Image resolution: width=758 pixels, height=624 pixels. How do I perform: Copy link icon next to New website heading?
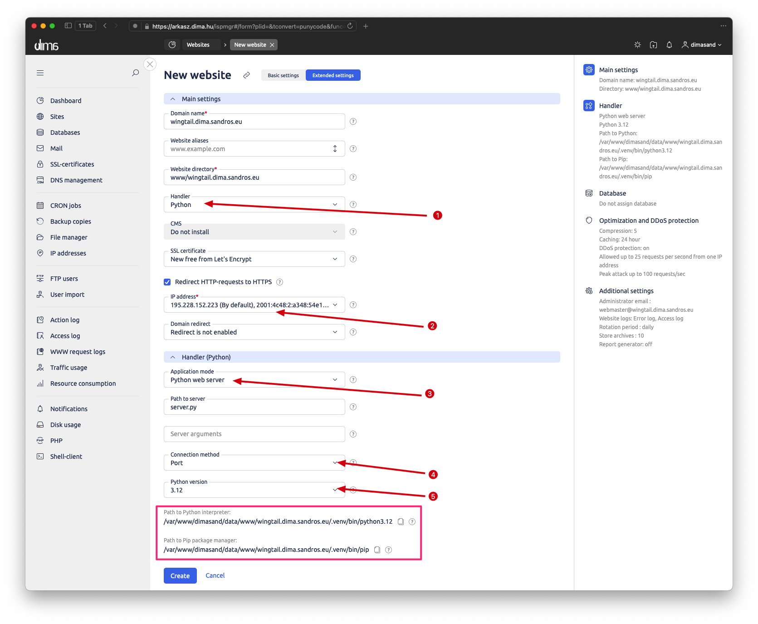pos(246,75)
